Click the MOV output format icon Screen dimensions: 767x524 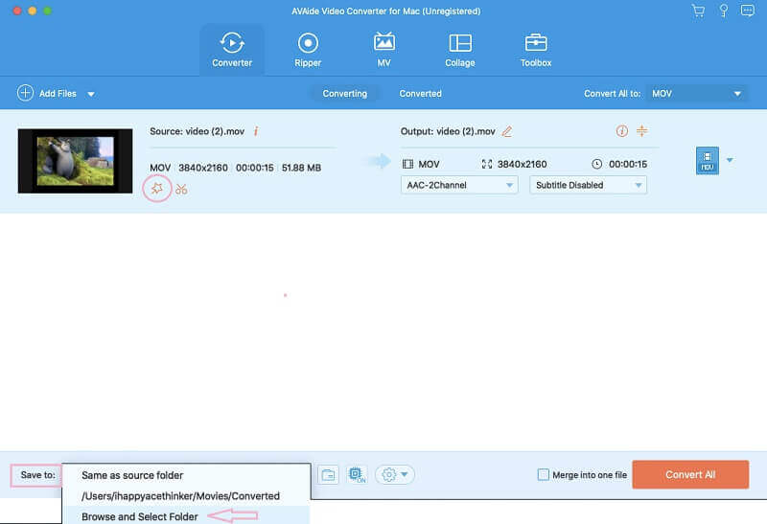(x=707, y=161)
